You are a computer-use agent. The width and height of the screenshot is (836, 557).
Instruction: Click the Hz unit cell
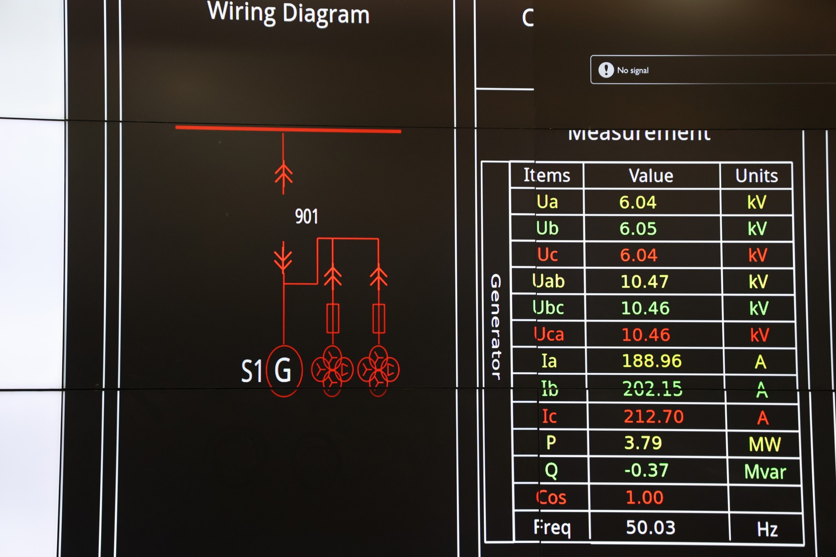pyautogui.click(x=767, y=529)
